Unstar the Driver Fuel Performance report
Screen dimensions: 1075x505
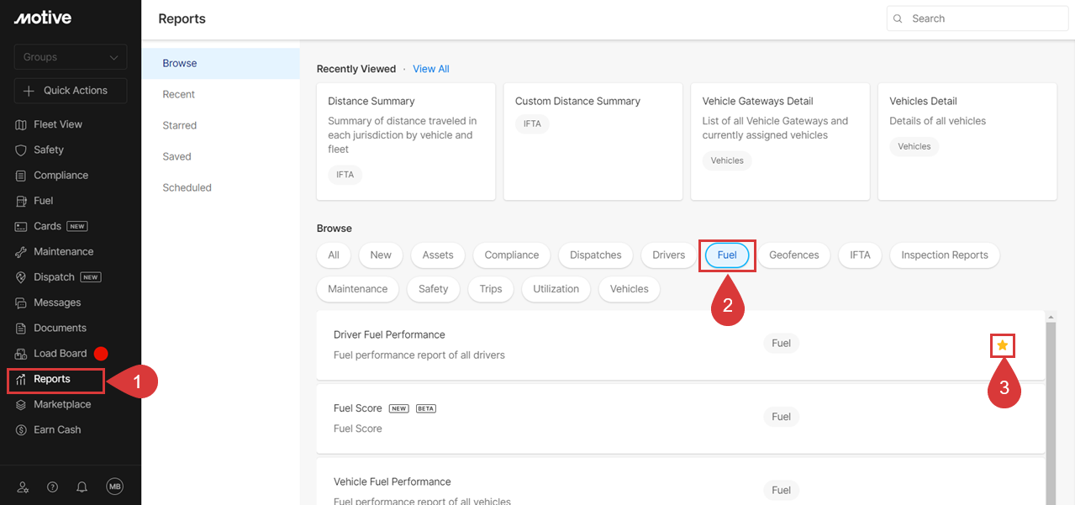click(x=1002, y=345)
